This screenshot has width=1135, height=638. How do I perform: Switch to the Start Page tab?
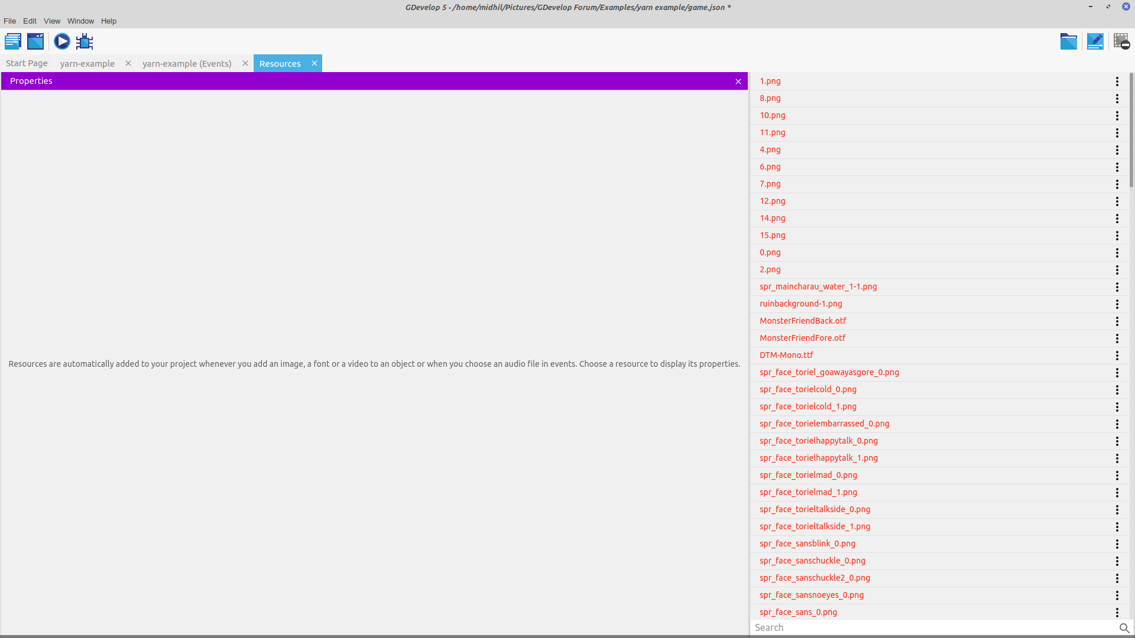pyautogui.click(x=27, y=63)
